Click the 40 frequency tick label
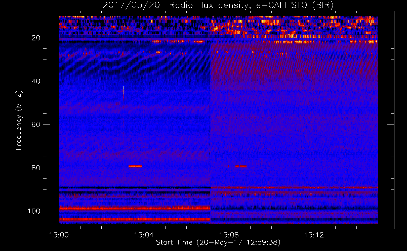Image resolution: width=407 pixels, height=251 pixels. [x=36, y=81]
